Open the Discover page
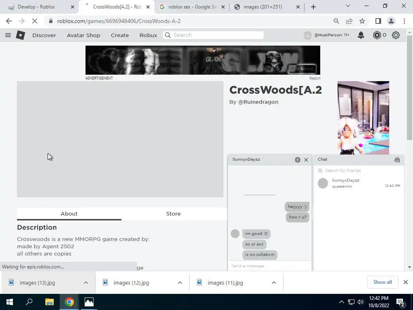413x310 pixels. tap(44, 35)
